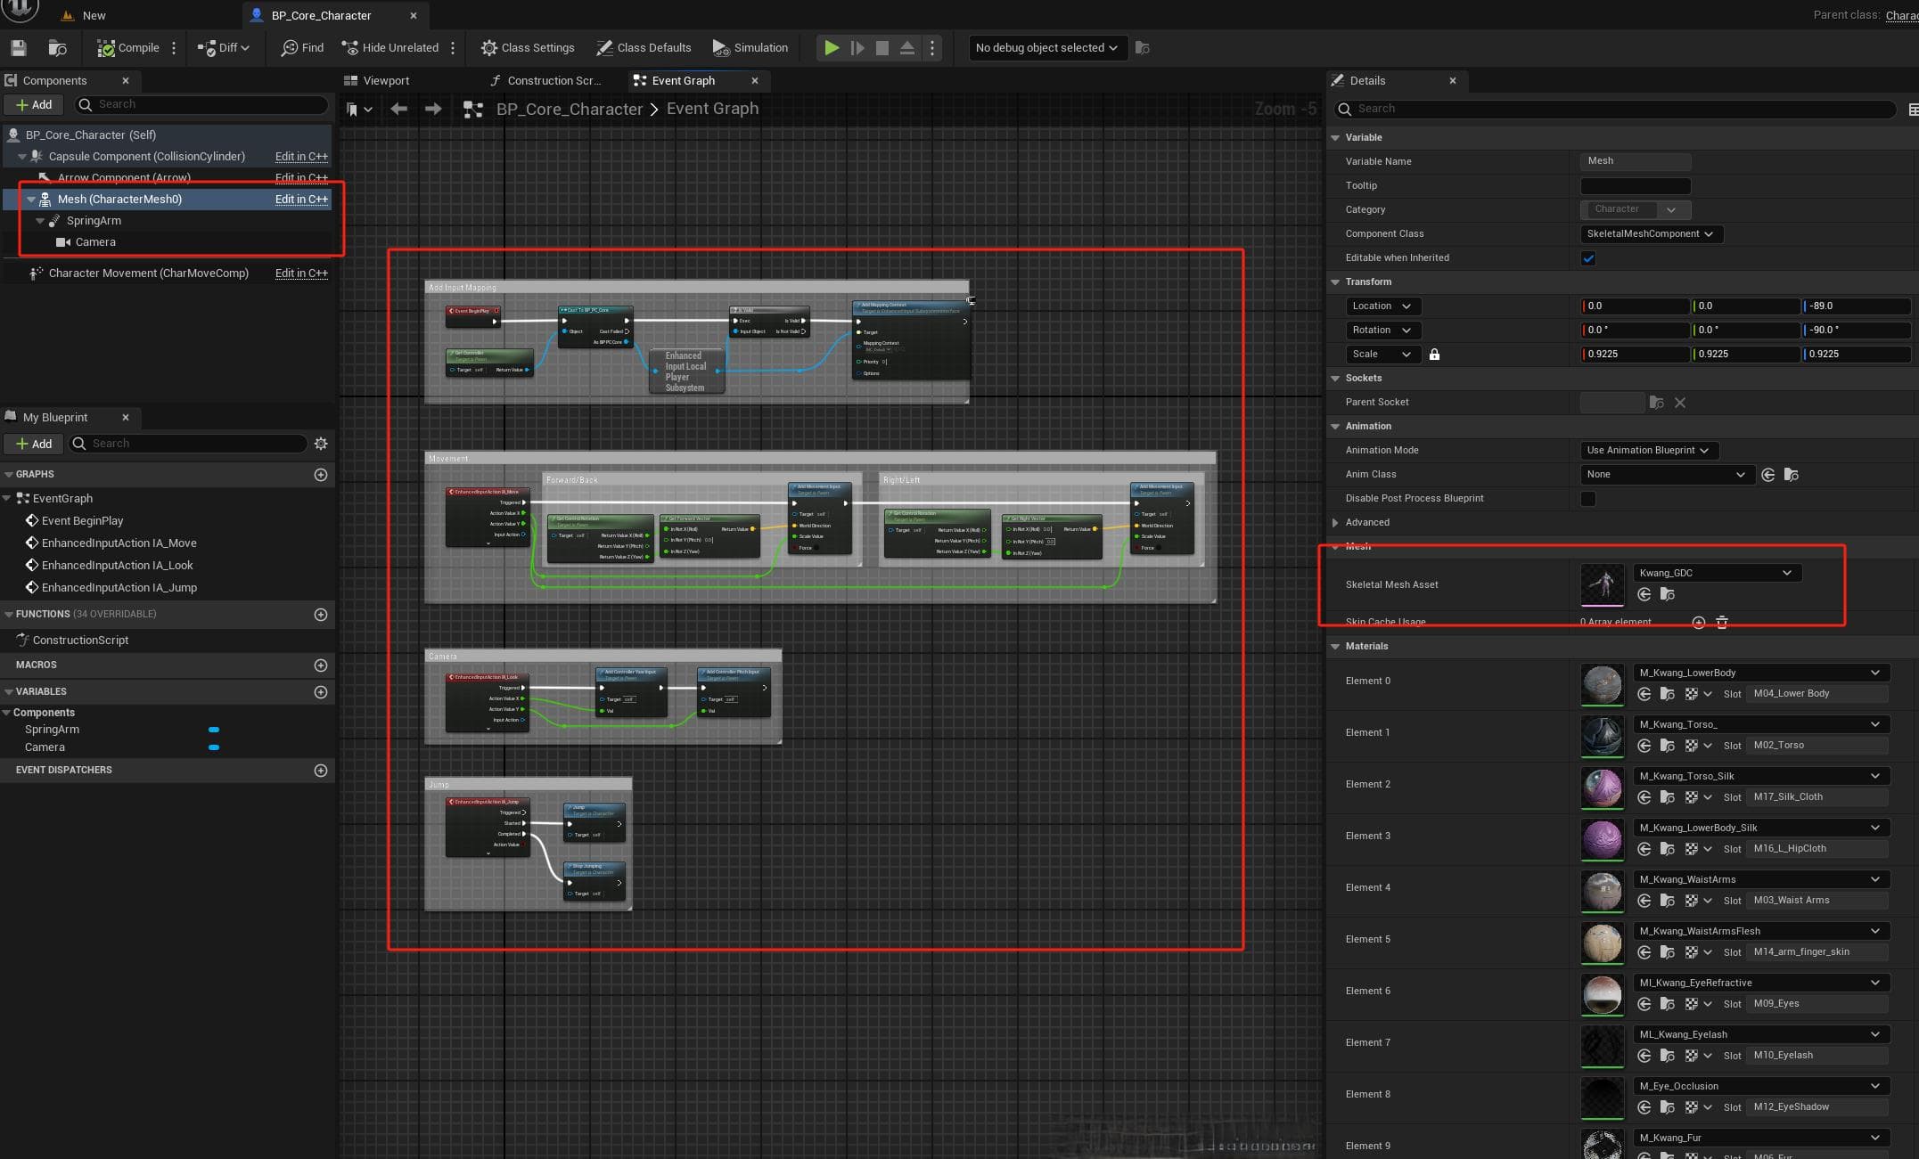Screen dimensions: 1919x1159
Task: Close the Event Graph tab
Action: 755,80
